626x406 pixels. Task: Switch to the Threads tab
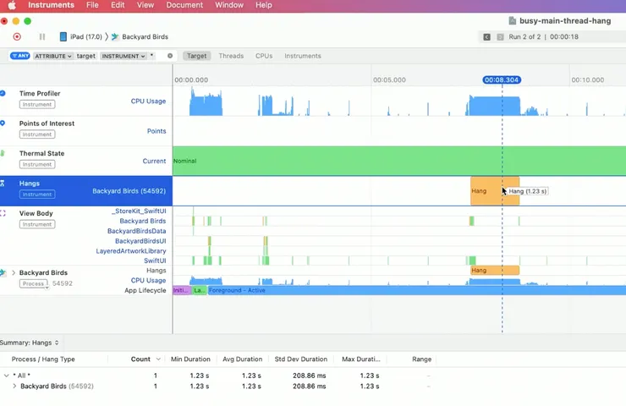(x=231, y=56)
